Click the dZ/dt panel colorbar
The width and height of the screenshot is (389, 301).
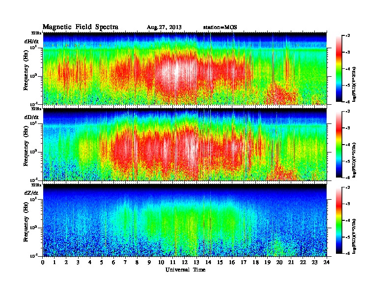tap(338, 220)
